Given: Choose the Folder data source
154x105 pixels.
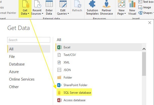Looking at the screenshot, I should 99,78.
